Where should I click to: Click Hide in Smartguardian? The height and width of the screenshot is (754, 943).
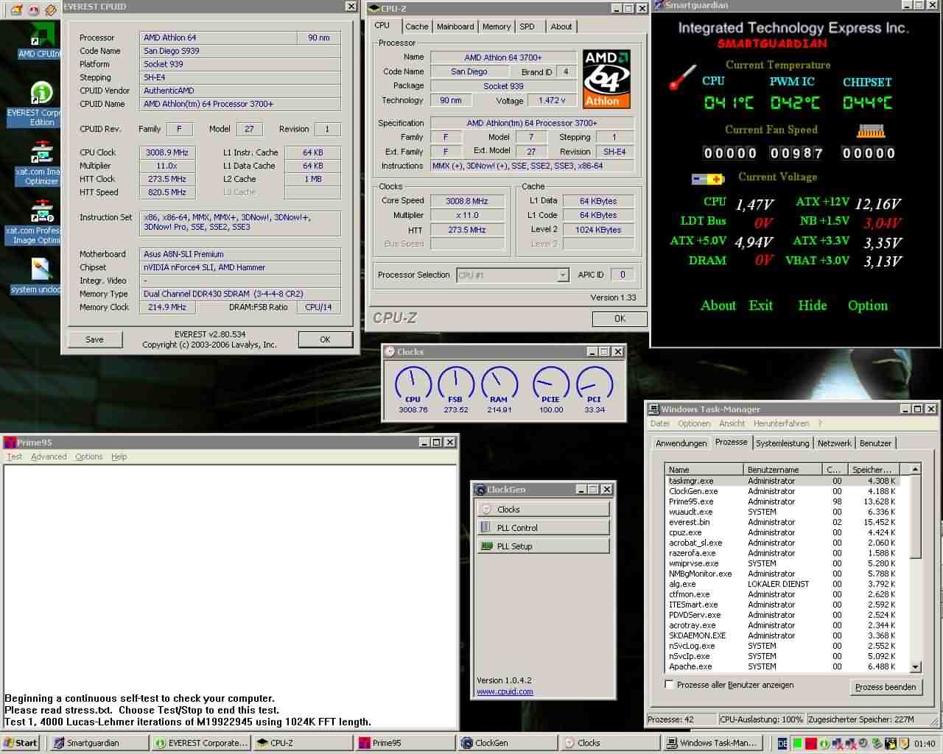click(x=813, y=306)
